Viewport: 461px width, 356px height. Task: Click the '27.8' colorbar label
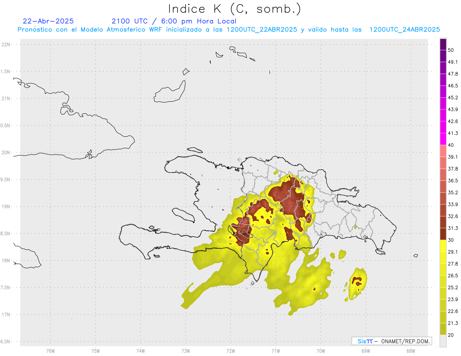point(453,264)
